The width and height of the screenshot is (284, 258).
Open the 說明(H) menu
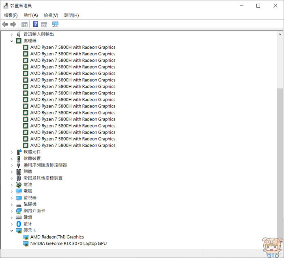(x=71, y=15)
